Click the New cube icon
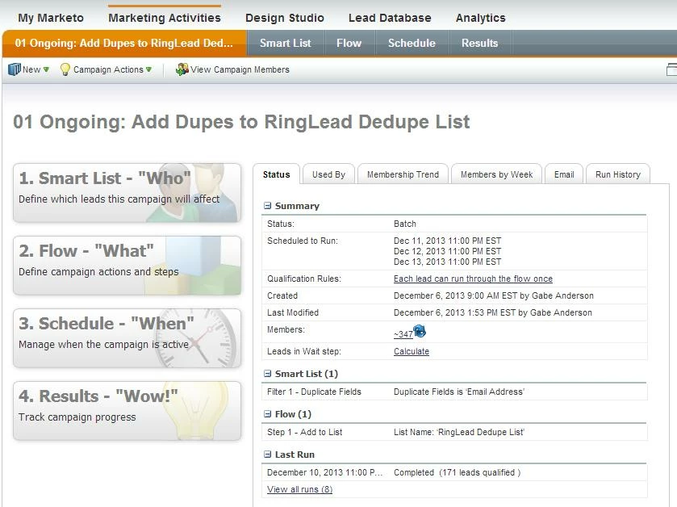 tap(15, 69)
